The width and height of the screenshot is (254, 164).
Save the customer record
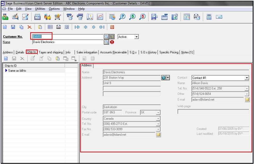(x=13, y=27)
